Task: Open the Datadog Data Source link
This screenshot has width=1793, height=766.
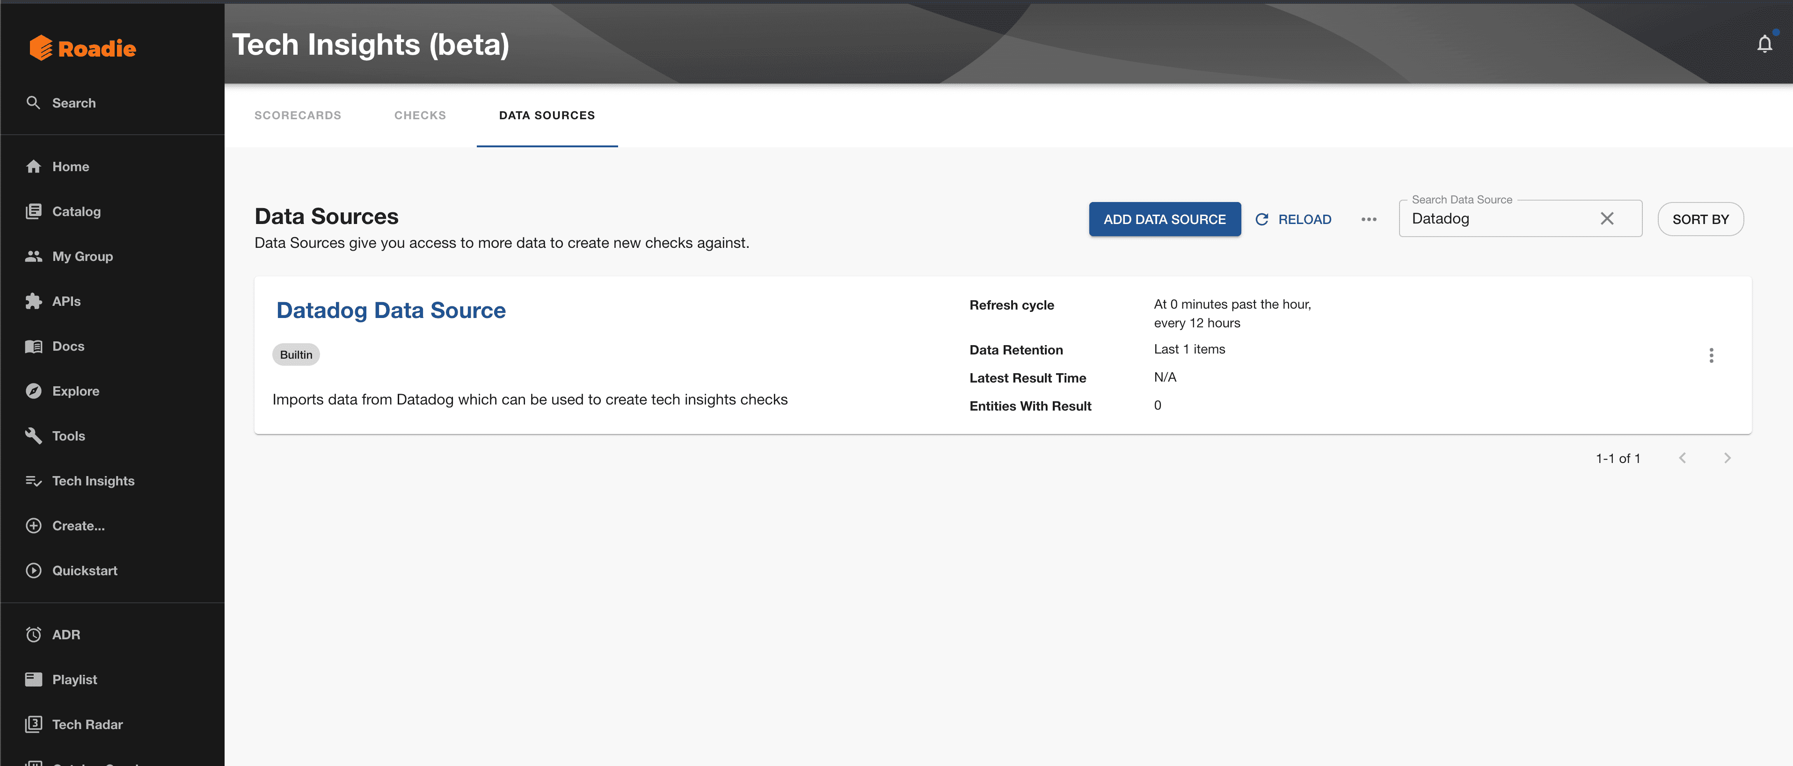Action: click(x=391, y=311)
